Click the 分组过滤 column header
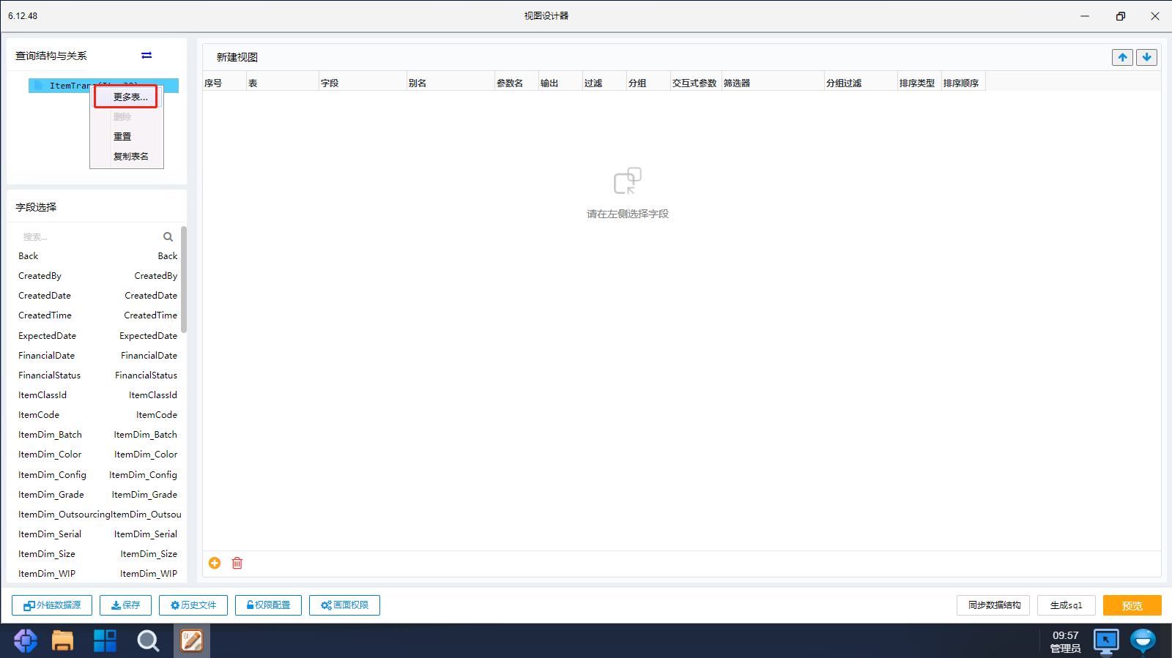The image size is (1172, 658). (861, 83)
